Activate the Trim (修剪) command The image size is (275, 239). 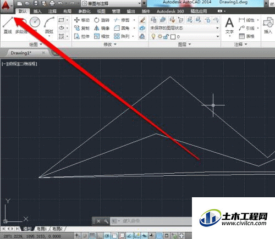click(x=122, y=20)
